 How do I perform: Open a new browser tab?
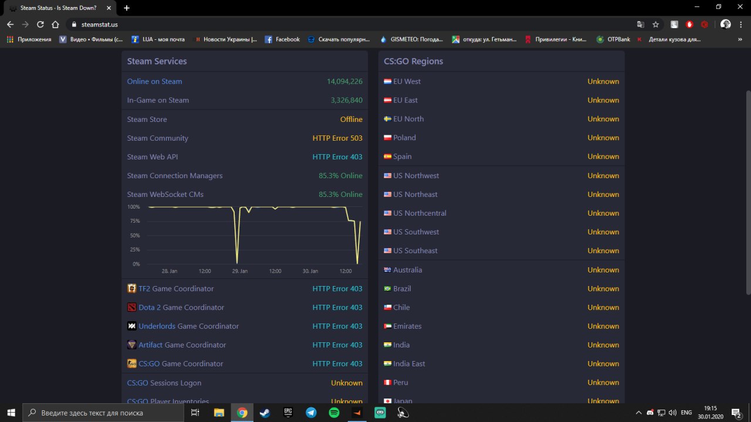pos(127,8)
